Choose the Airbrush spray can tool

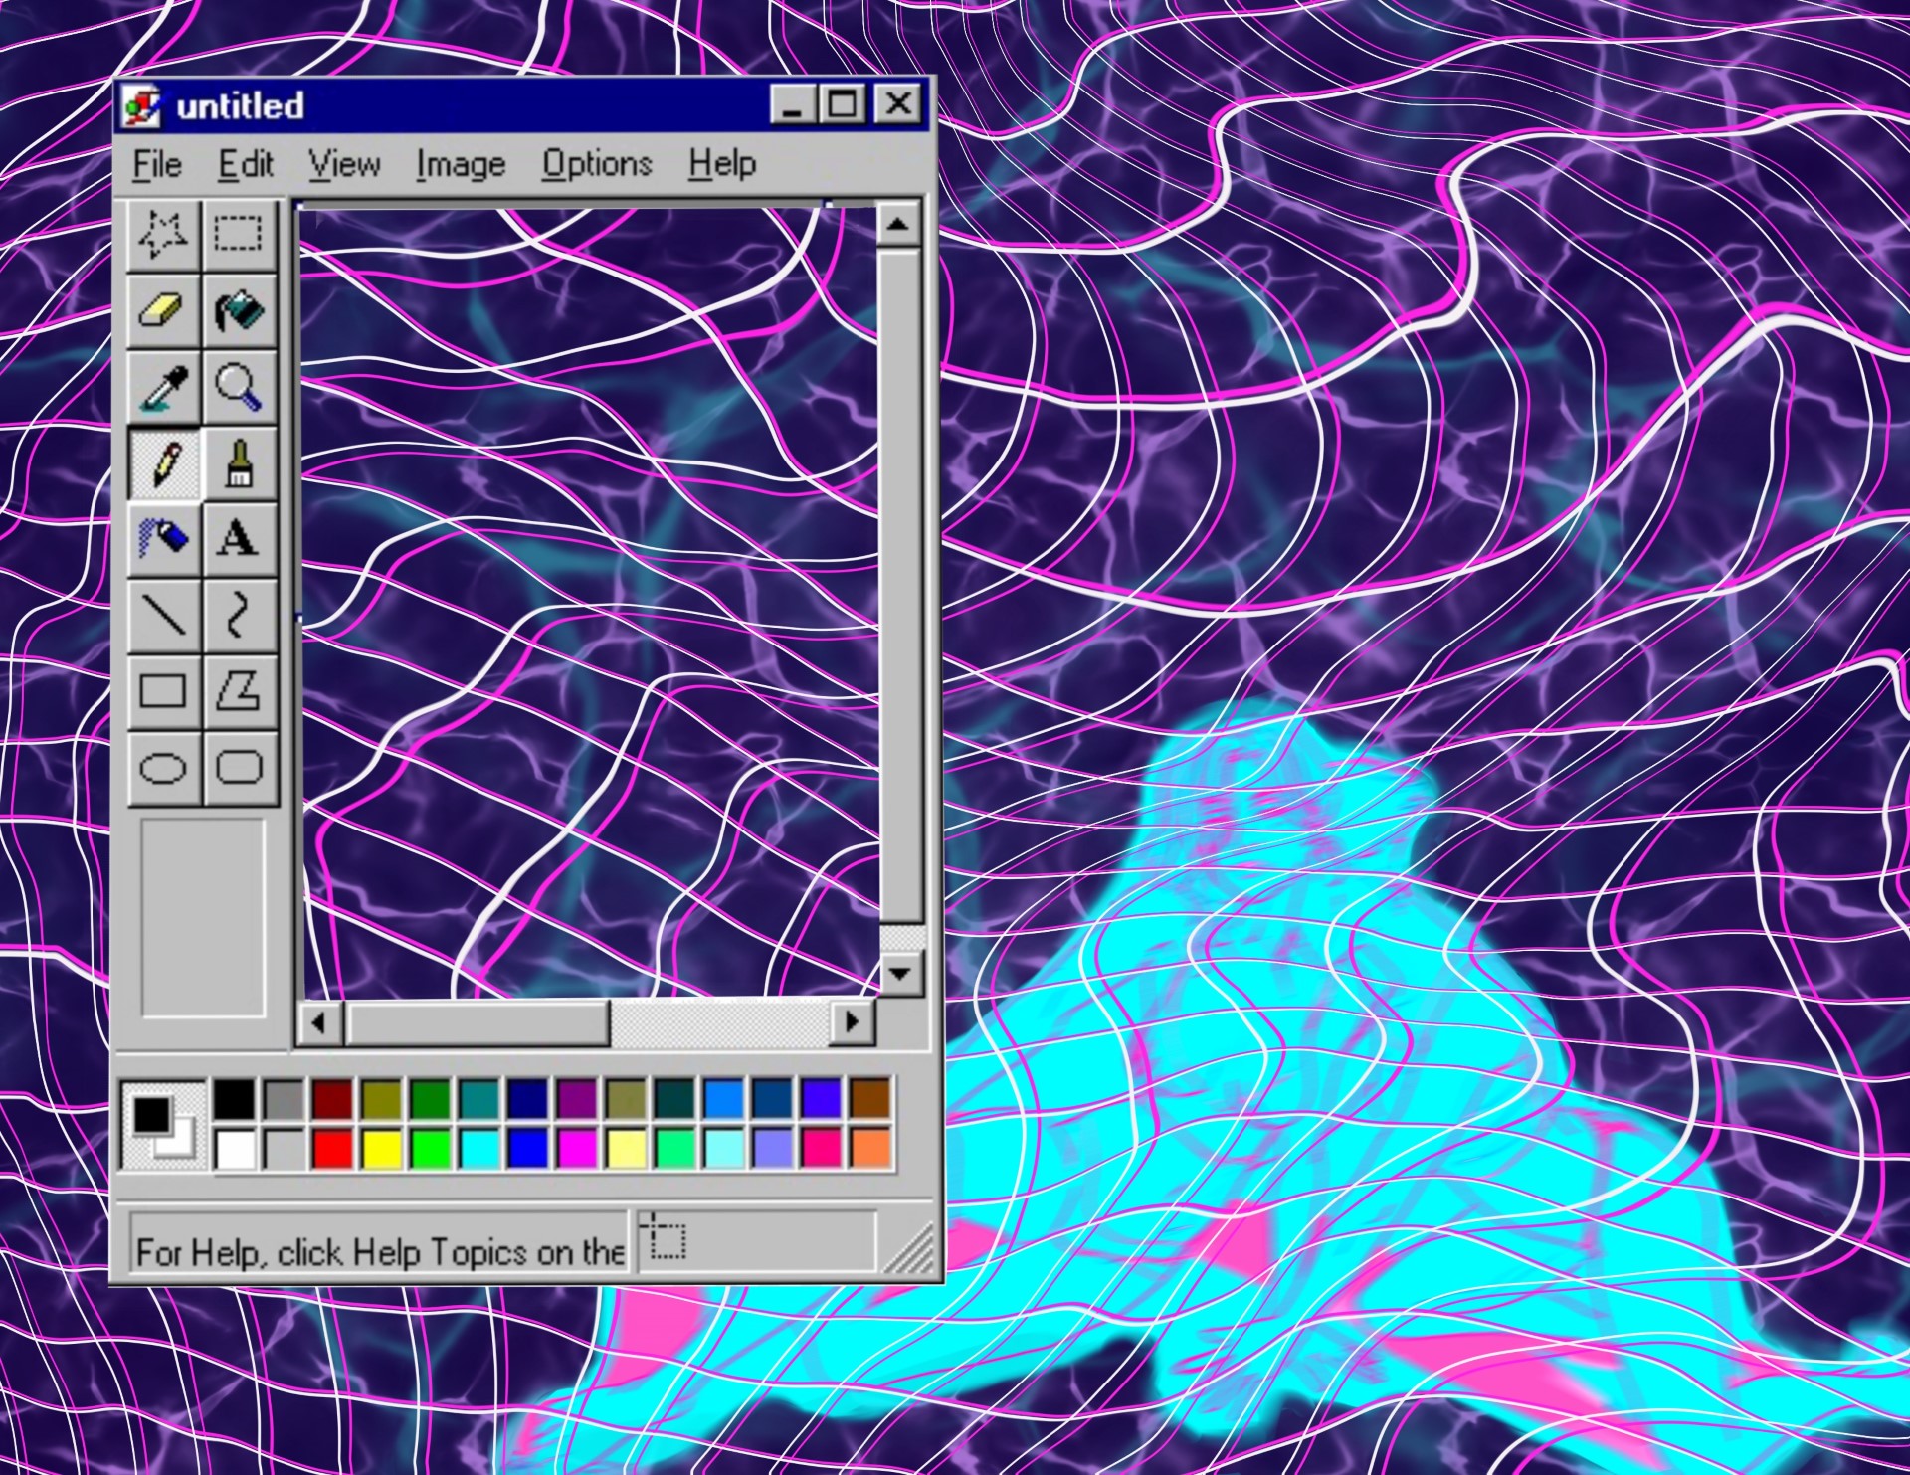pos(163,538)
